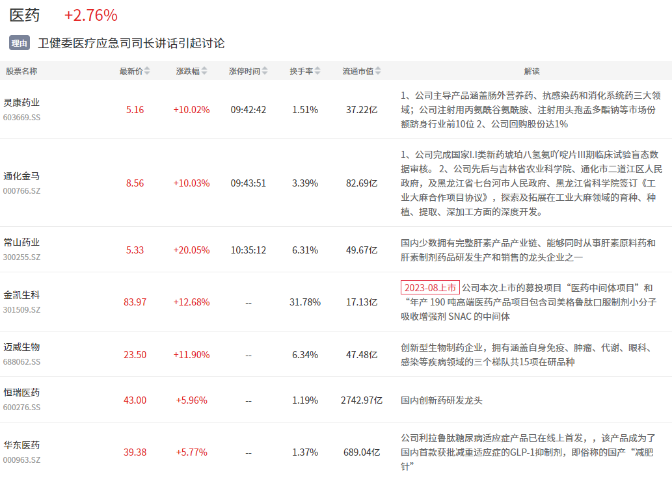This screenshot has height=481, width=672.
Task: Click description 国内创新药研发龙头
Action: 442,400
